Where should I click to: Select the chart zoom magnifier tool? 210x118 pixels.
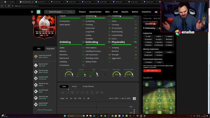pos(102,92)
